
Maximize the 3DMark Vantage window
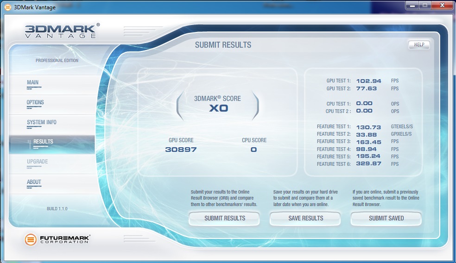click(x=425, y=5)
